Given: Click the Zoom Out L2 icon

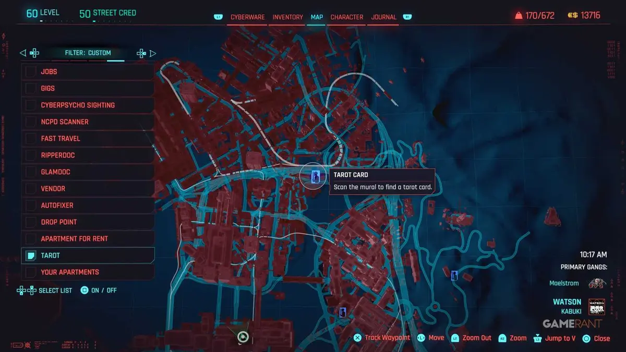Looking at the screenshot, I should click(455, 338).
